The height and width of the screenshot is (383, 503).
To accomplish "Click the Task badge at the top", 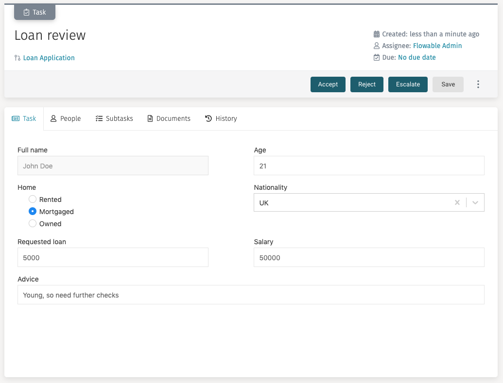I will 35,12.
